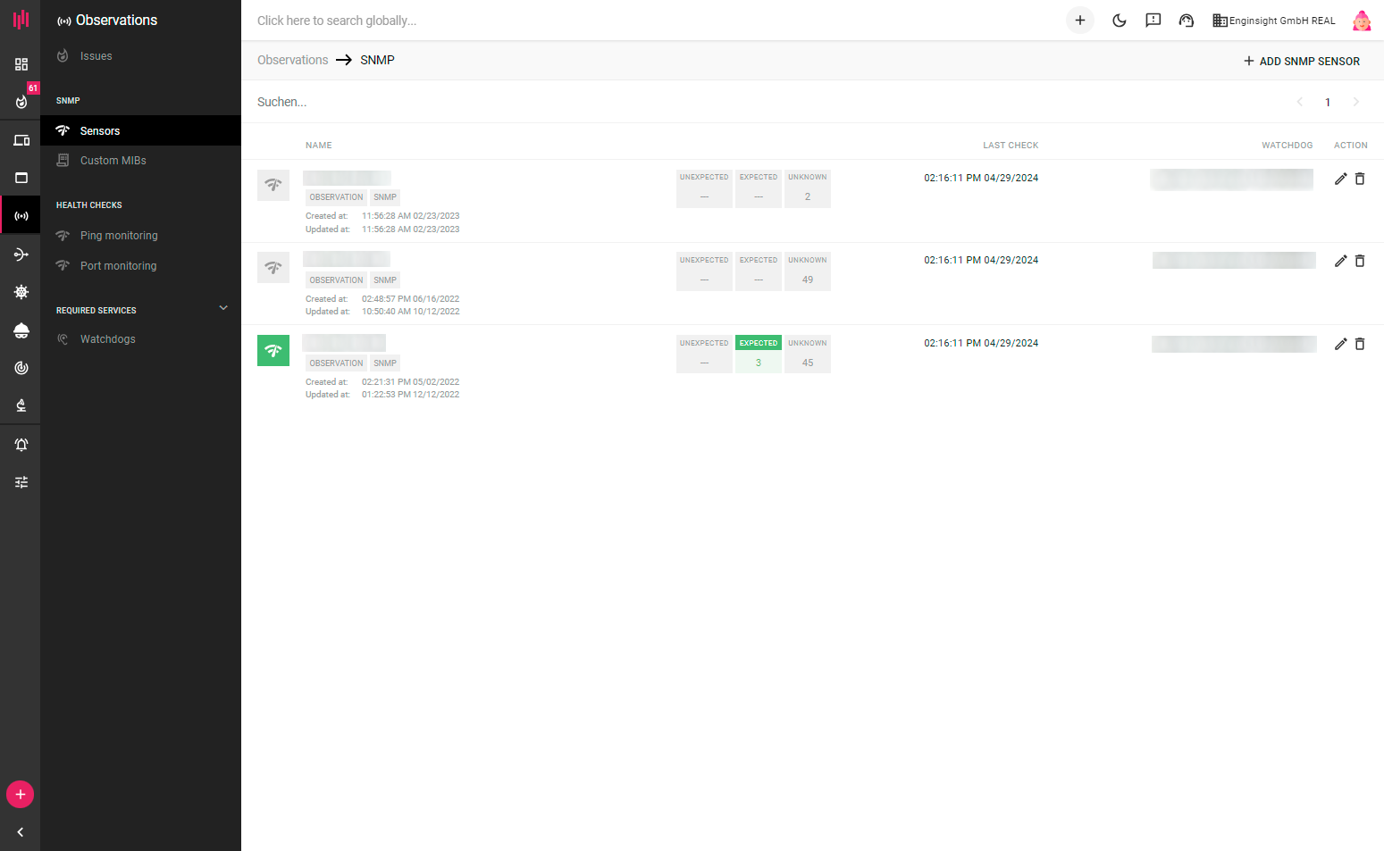Open the user avatar menu

(1361, 21)
